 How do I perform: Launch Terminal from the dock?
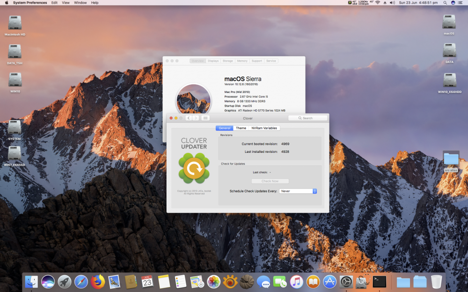click(x=380, y=282)
